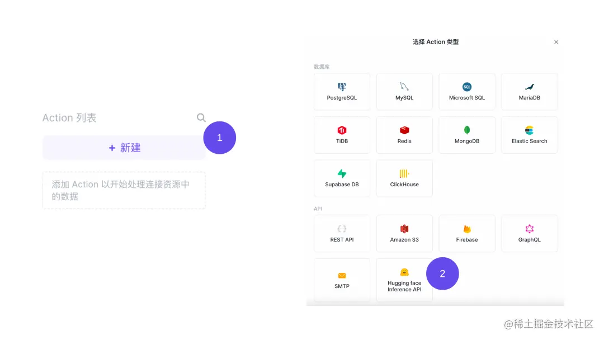Viewport: 604px width, 340px height.
Task: Click the Supabase DB label
Action: click(342, 185)
